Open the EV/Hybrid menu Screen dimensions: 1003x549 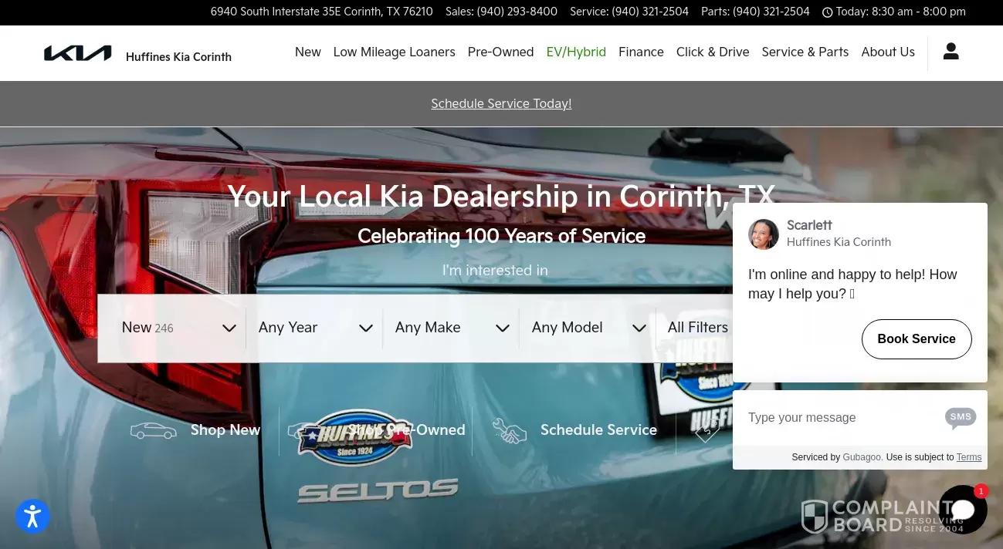(576, 52)
